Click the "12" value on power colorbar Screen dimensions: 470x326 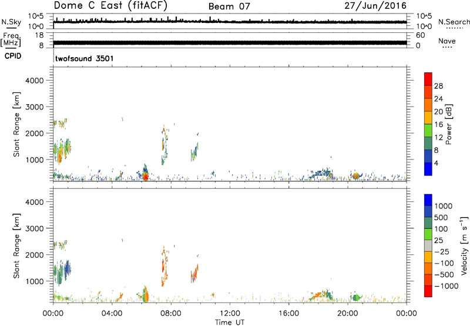pos(438,138)
